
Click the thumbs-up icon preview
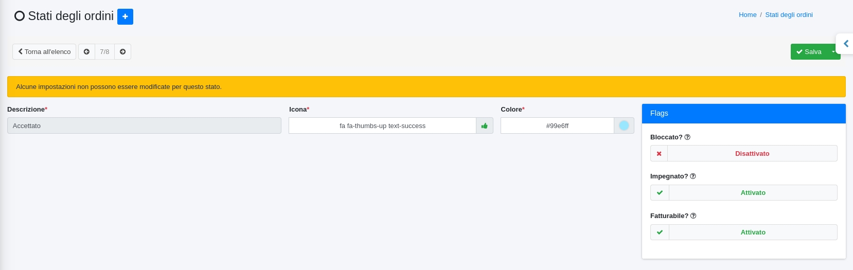(484, 125)
